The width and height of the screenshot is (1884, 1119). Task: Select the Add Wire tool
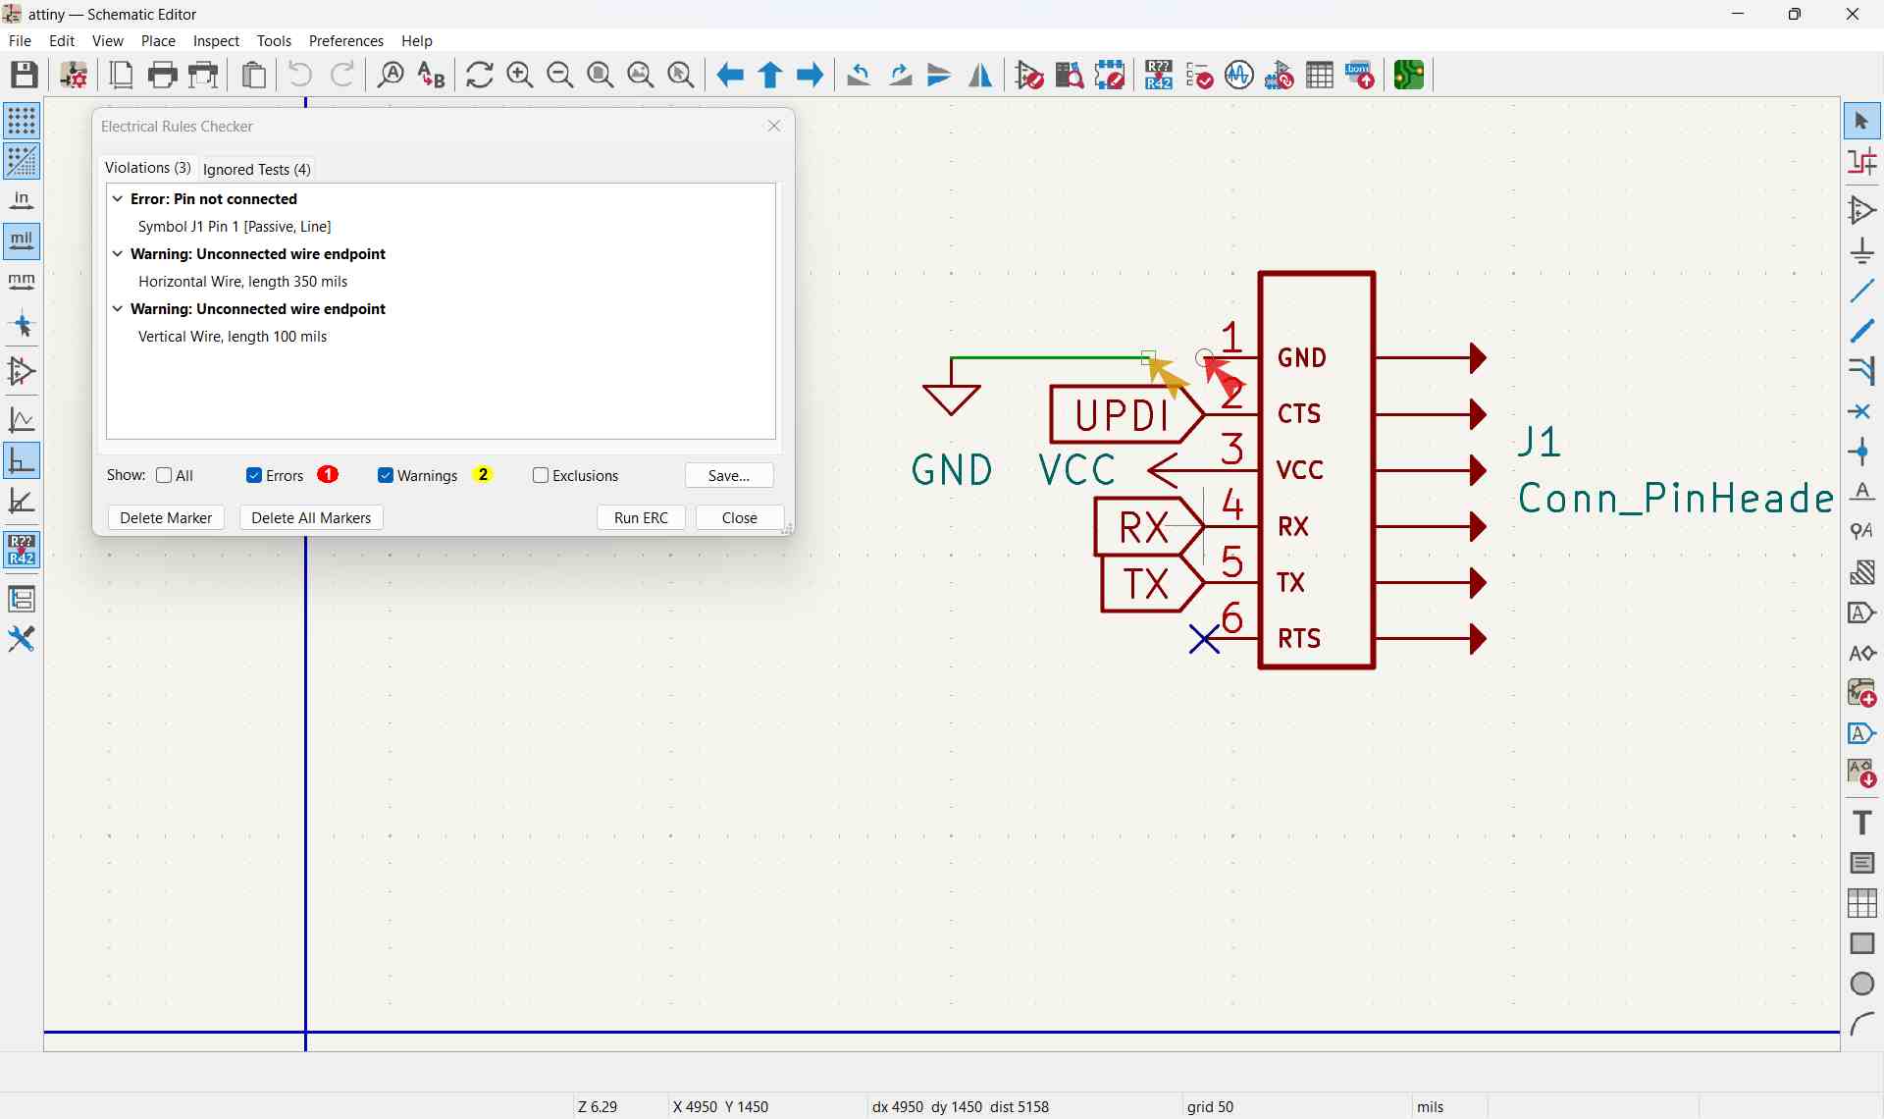1862,292
